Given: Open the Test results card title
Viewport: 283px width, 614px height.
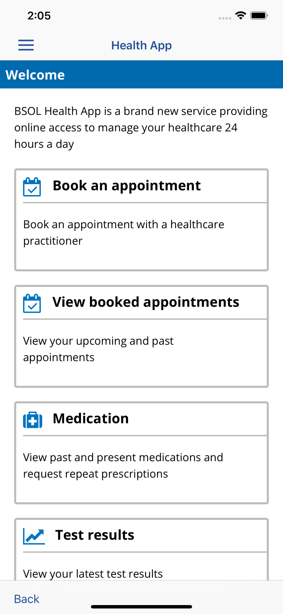Looking at the screenshot, I should click(x=95, y=535).
